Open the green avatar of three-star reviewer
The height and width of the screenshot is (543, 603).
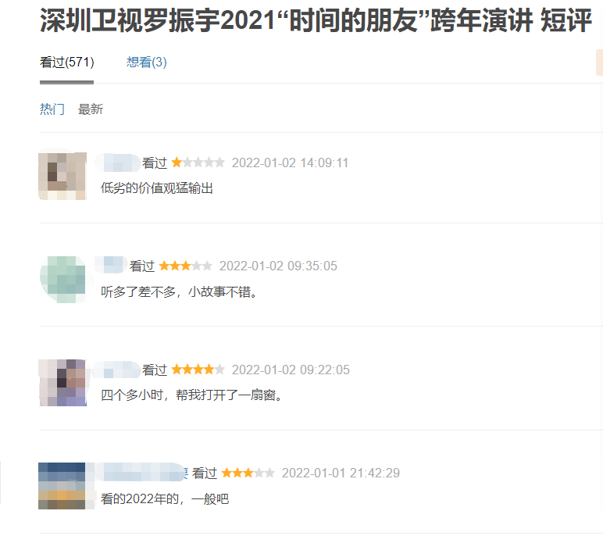click(62, 280)
